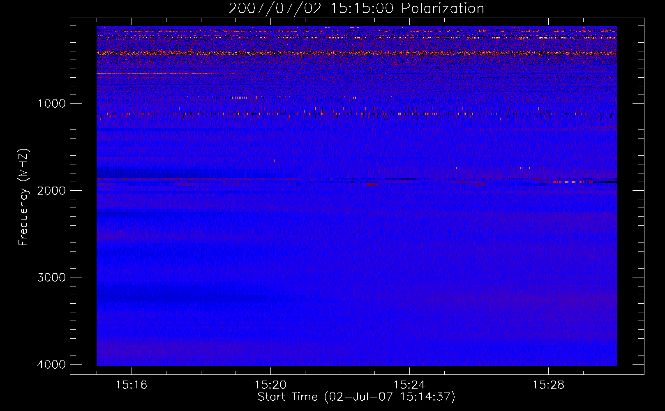Click the "Frequency (MHZ)" y-axis label
This screenshot has height=411, width=665.
tap(23, 197)
